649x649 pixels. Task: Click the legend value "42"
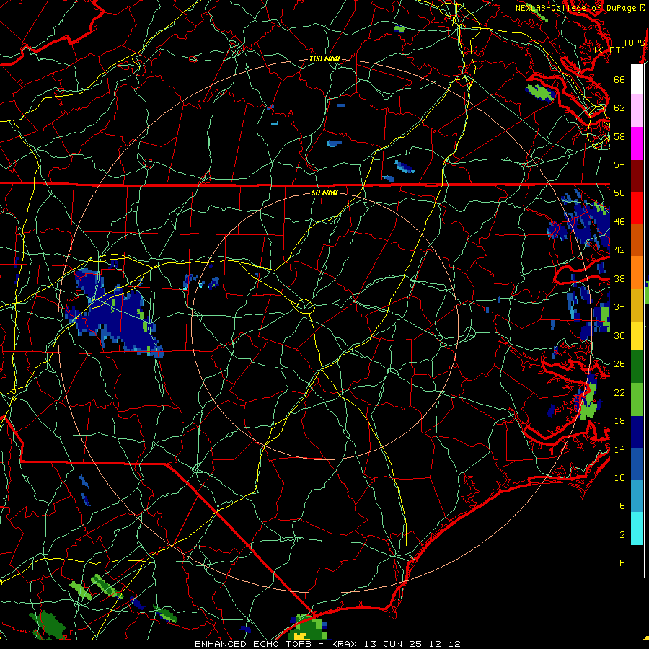pyautogui.click(x=619, y=250)
